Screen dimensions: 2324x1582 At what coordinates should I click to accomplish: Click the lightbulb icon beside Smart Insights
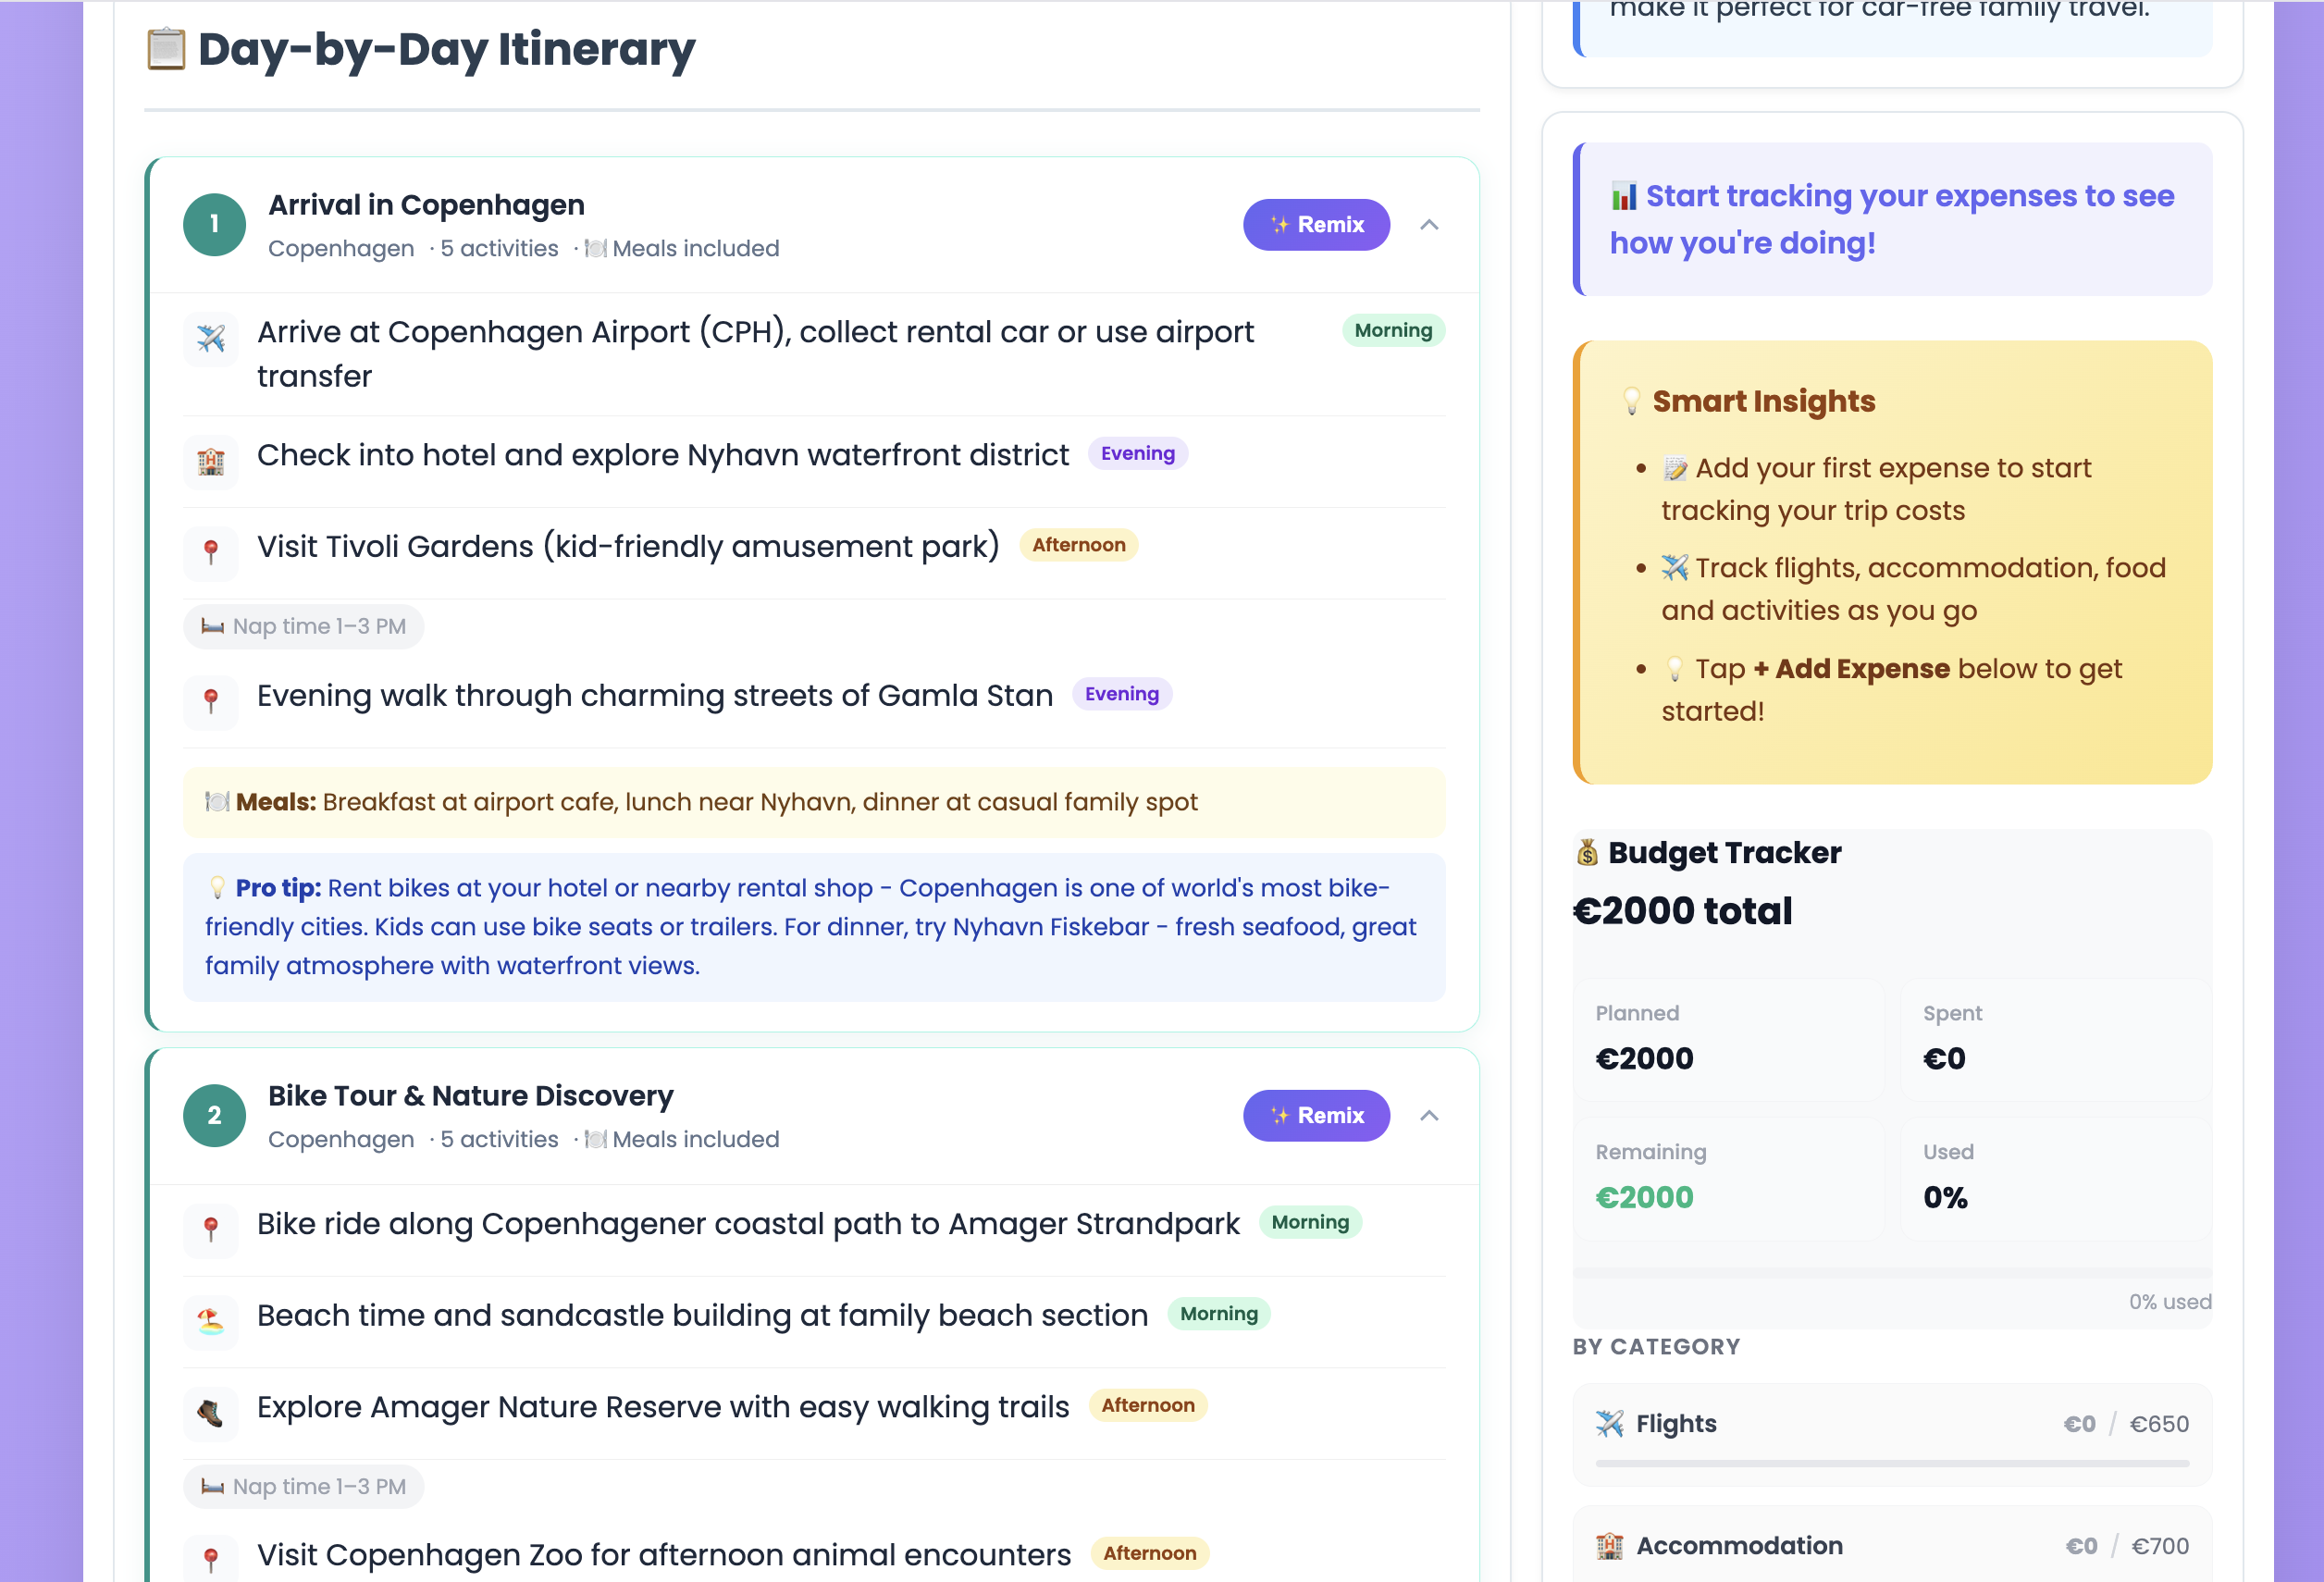coord(1632,401)
